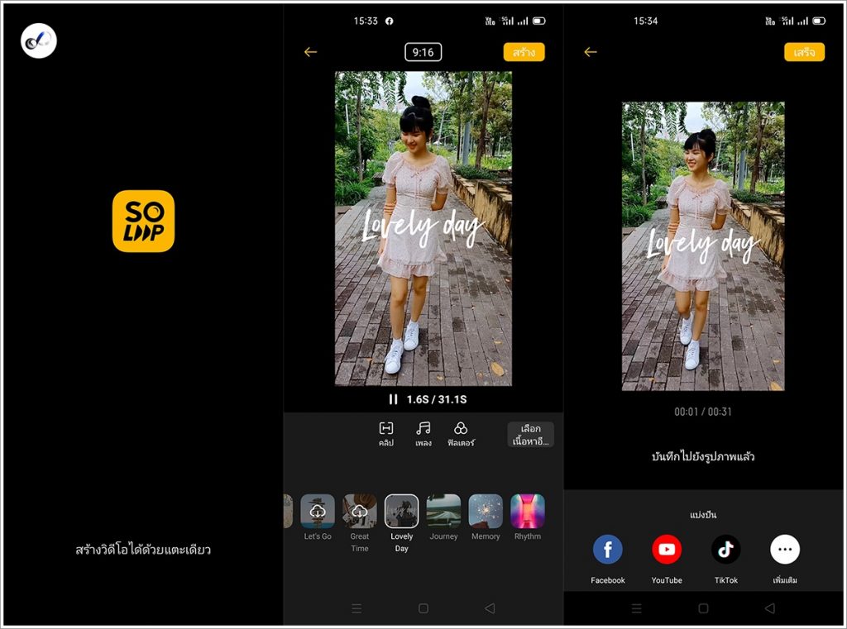Tap the SOLOOP app logo
Viewport: 847px width, 629px height.
(143, 221)
